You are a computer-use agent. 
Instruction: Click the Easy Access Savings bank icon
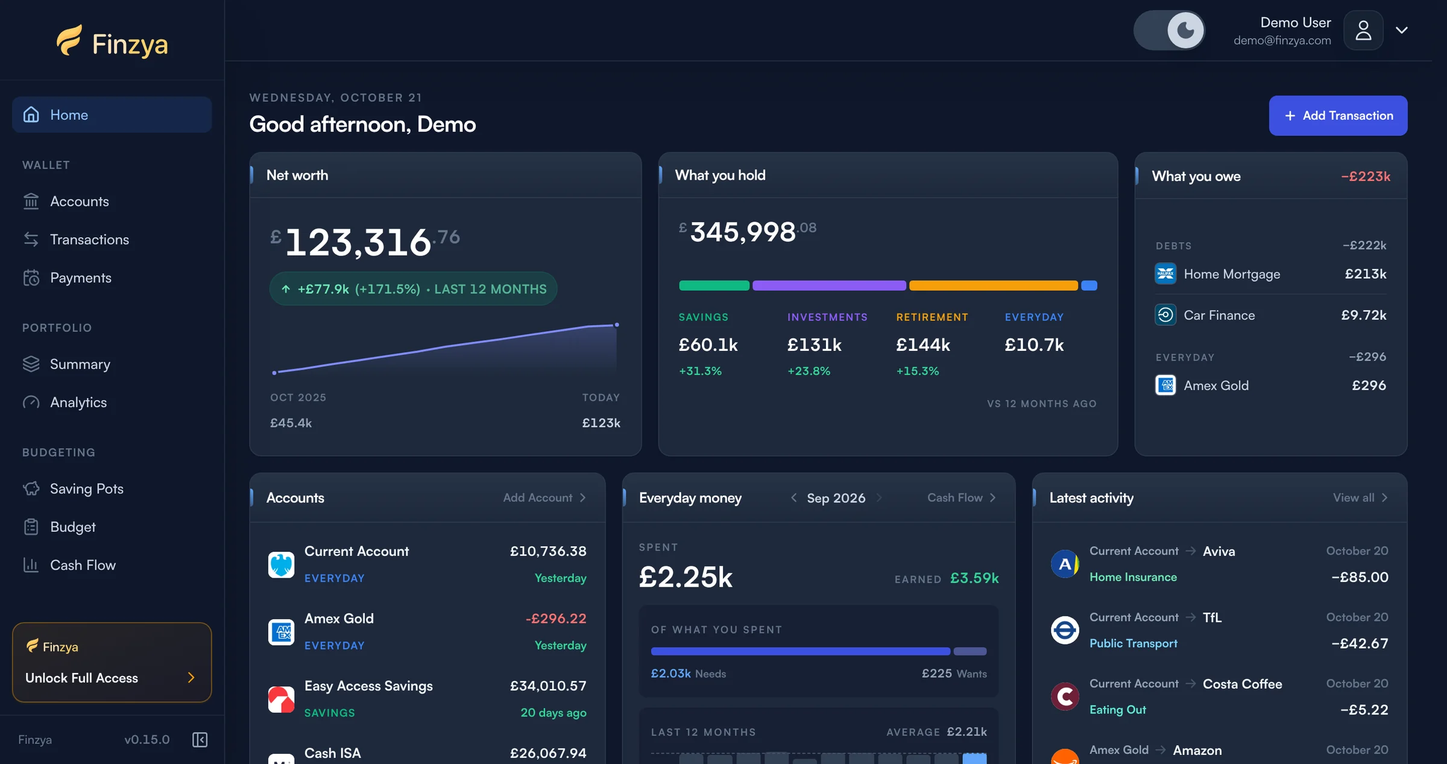click(281, 699)
